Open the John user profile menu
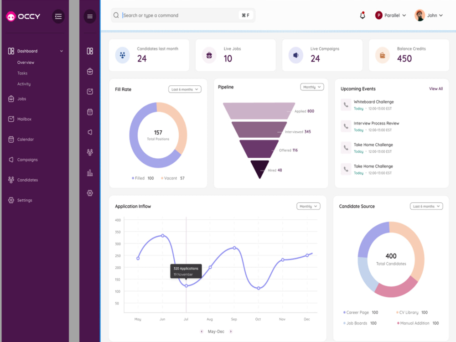Image resolution: width=456 pixels, height=342 pixels. (x=429, y=16)
